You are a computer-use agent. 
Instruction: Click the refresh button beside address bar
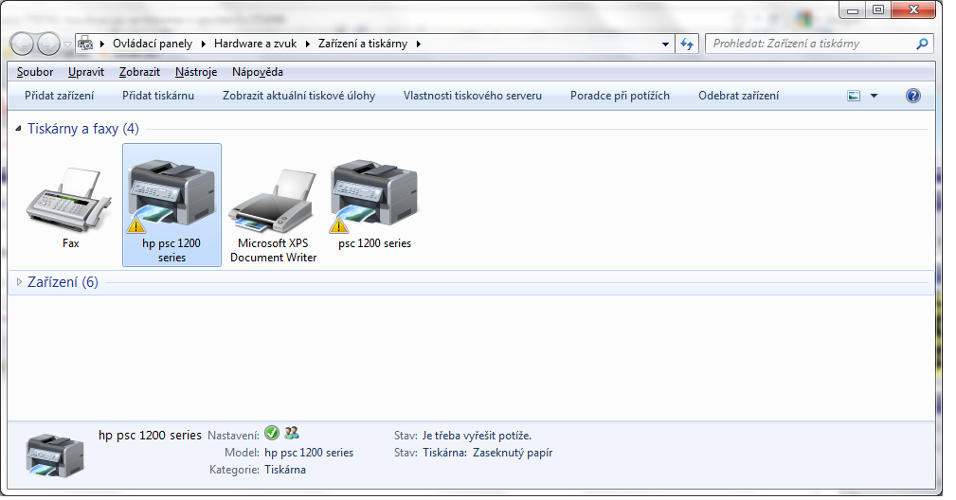(687, 44)
